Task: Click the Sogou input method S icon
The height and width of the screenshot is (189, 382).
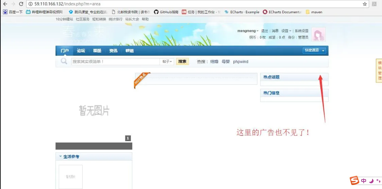Action: pyautogui.click(x=354, y=181)
